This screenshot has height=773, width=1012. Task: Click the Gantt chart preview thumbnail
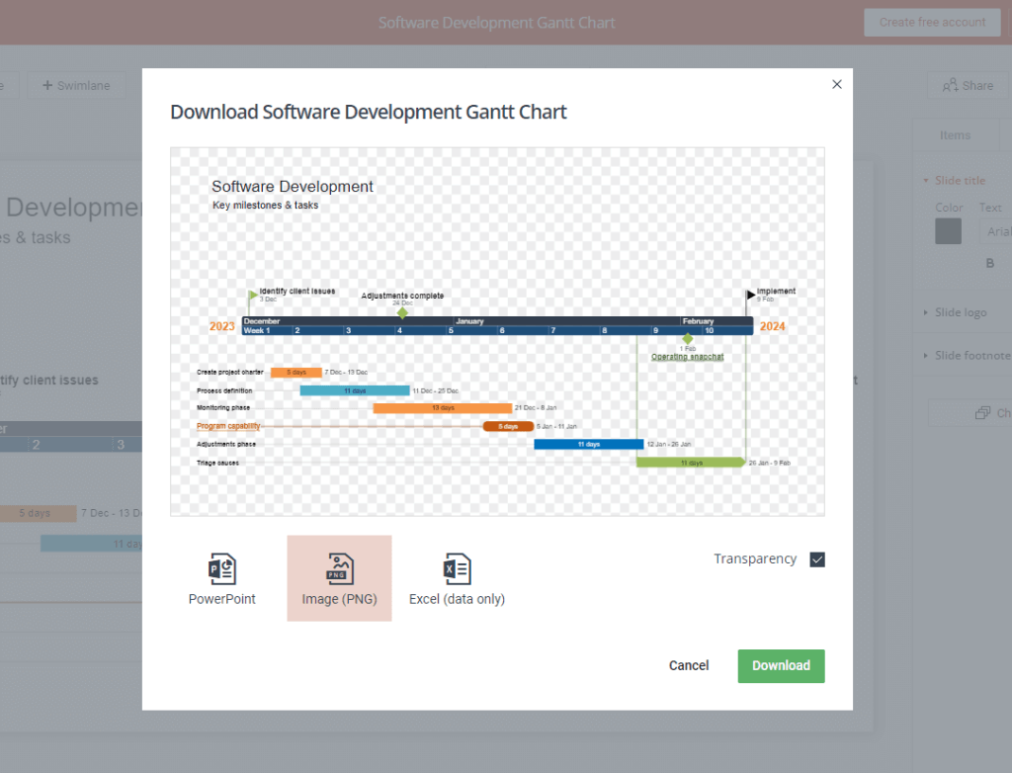click(497, 331)
